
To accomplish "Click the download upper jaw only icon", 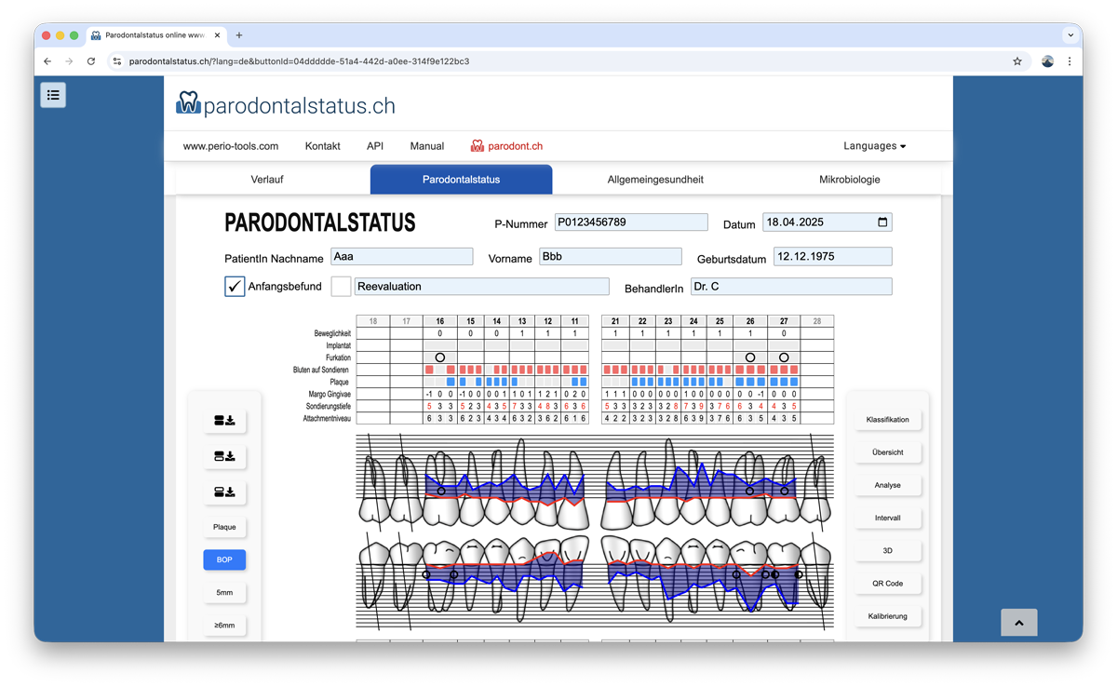I will coord(224,456).
